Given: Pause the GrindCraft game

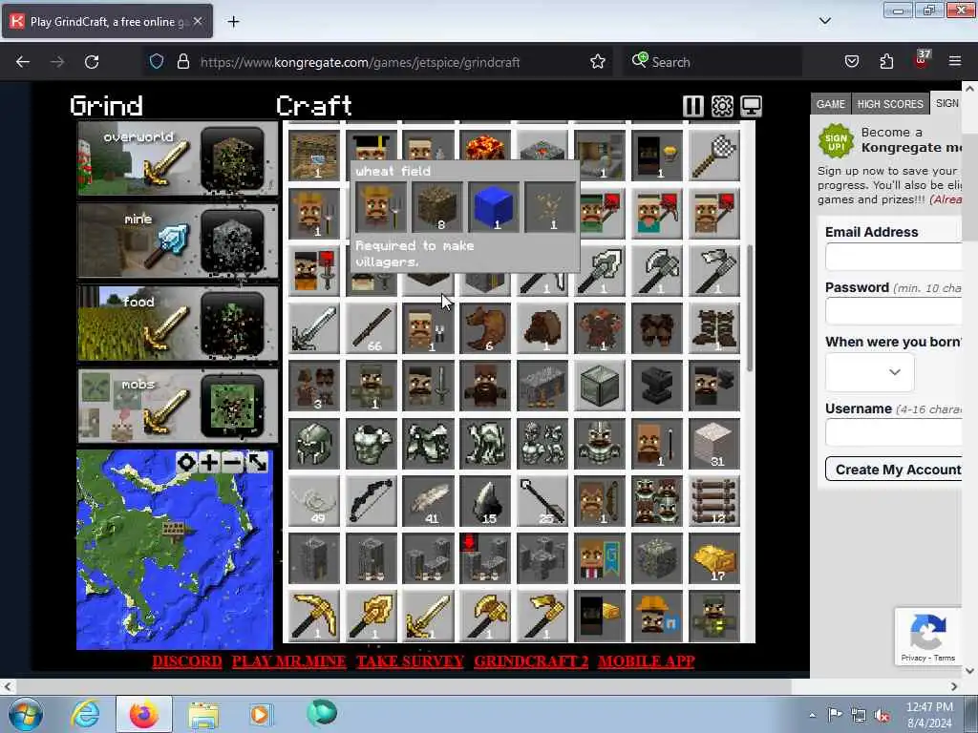Looking at the screenshot, I should coord(693,106).
